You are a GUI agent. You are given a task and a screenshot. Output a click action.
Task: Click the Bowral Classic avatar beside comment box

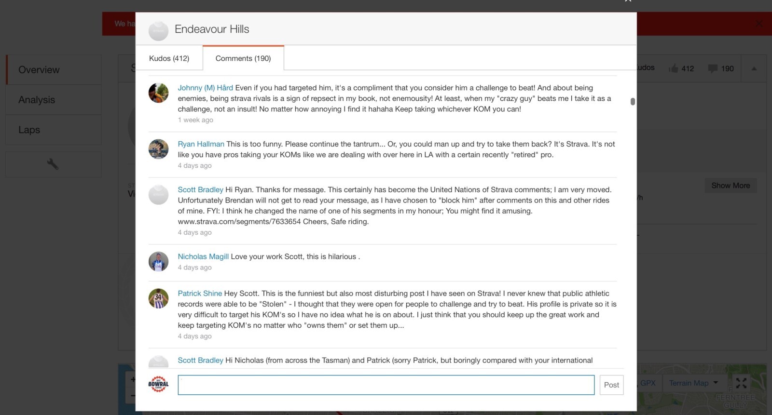coord(158,385)
